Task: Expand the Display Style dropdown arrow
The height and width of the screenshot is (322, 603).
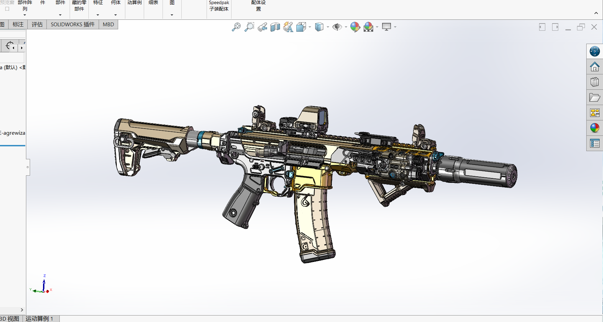Action: [328, 27]
